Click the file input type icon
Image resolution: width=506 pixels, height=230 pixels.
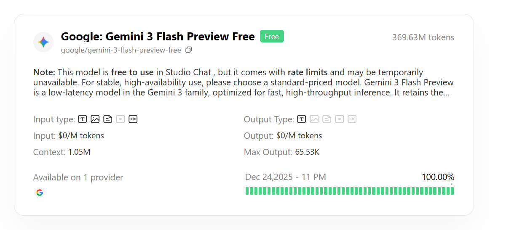pyautogui.click(x=108, y=119)
